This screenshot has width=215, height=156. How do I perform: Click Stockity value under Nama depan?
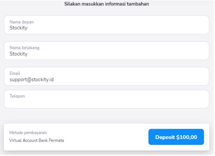tap(18, 28)
